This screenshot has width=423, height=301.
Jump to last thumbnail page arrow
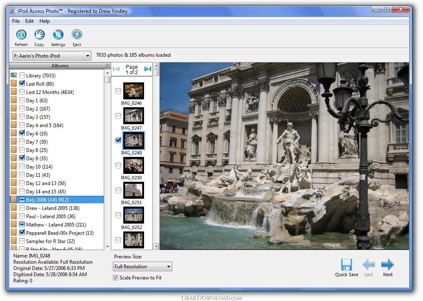coord(147,69)
